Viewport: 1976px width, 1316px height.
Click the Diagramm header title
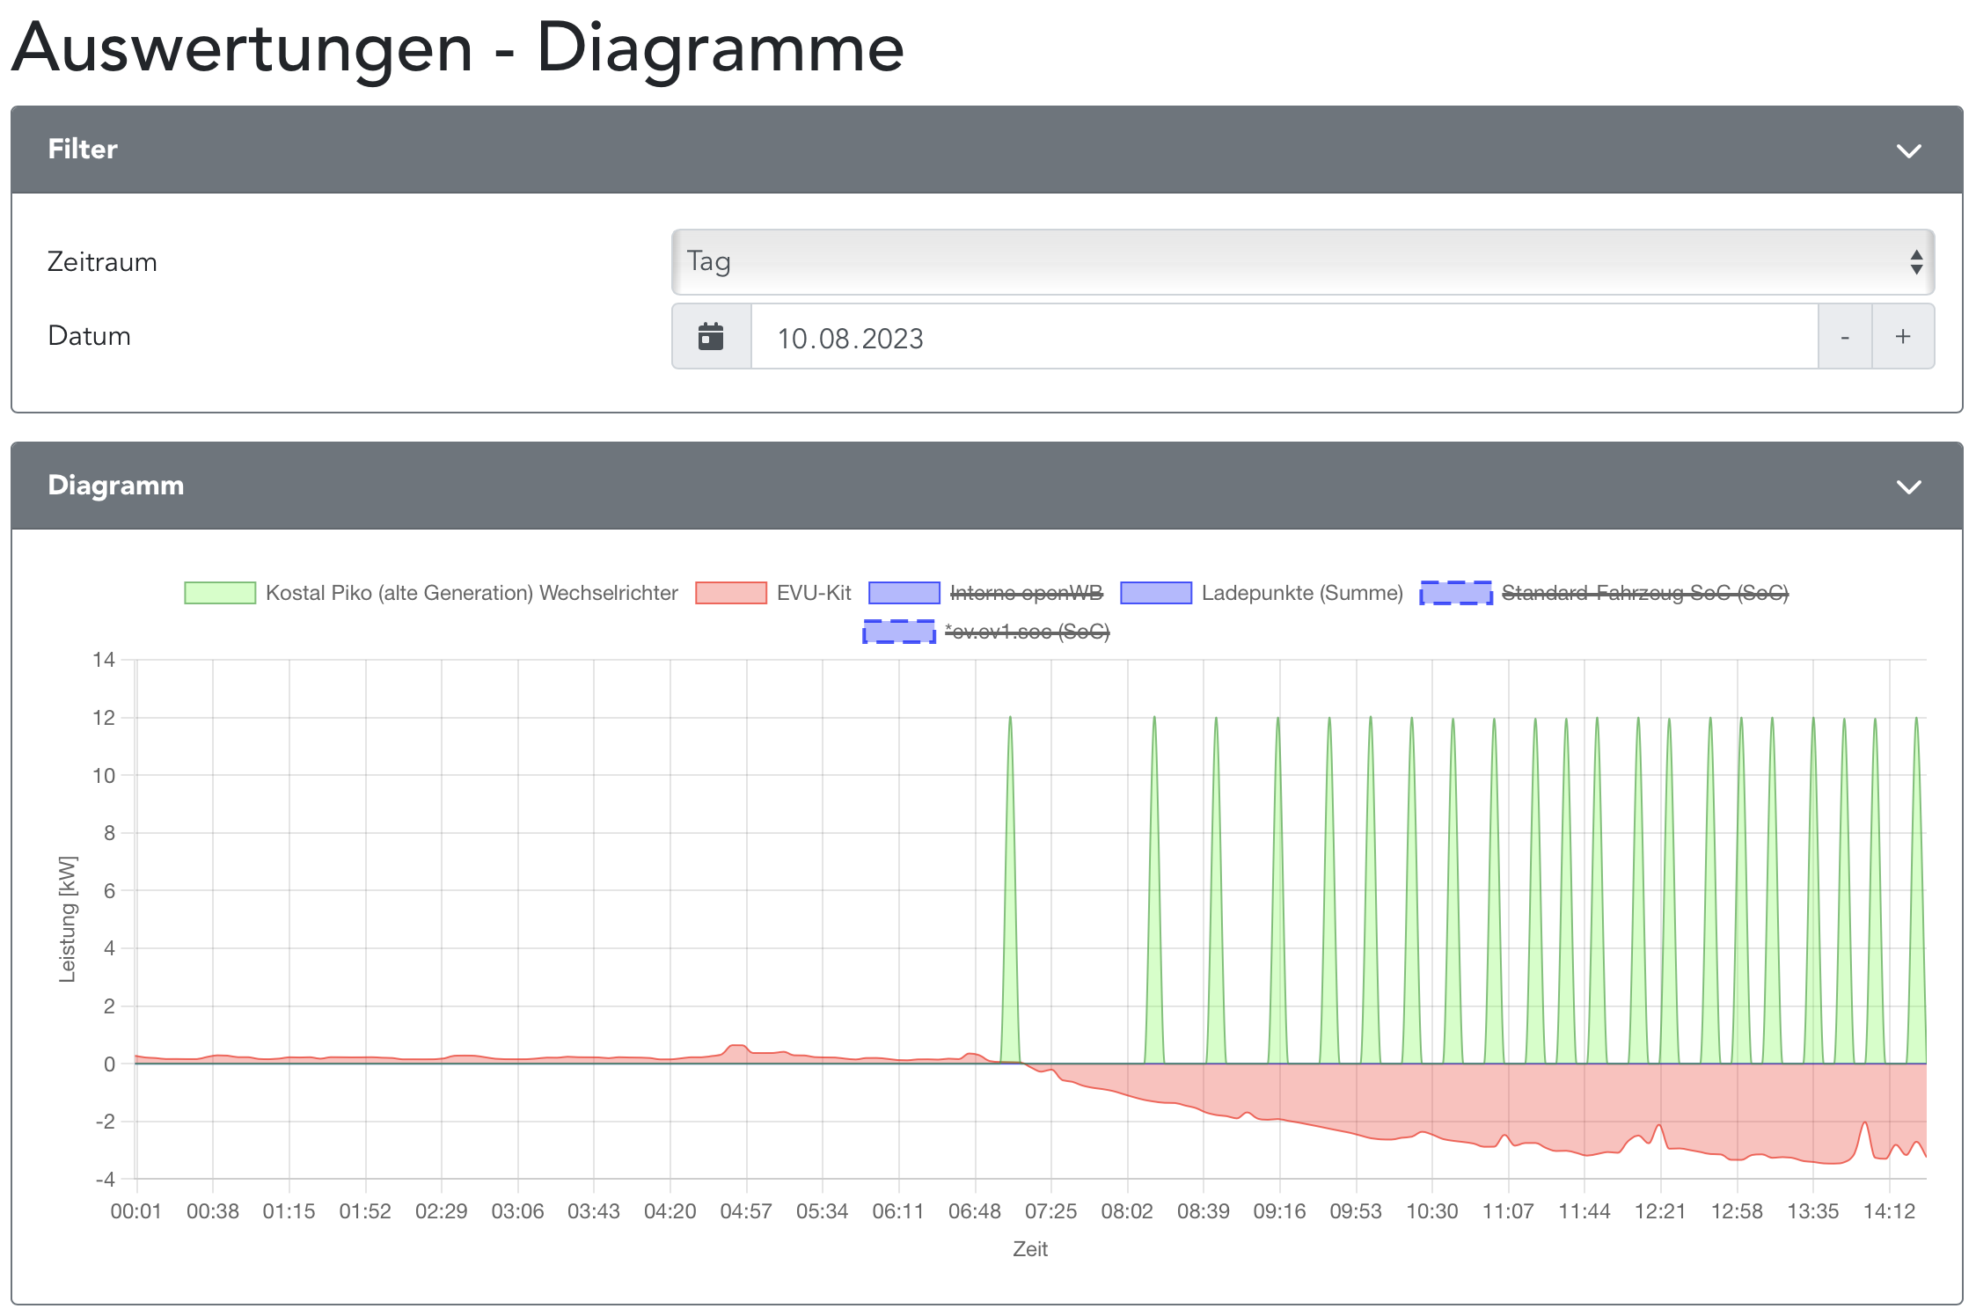[115, 486]
